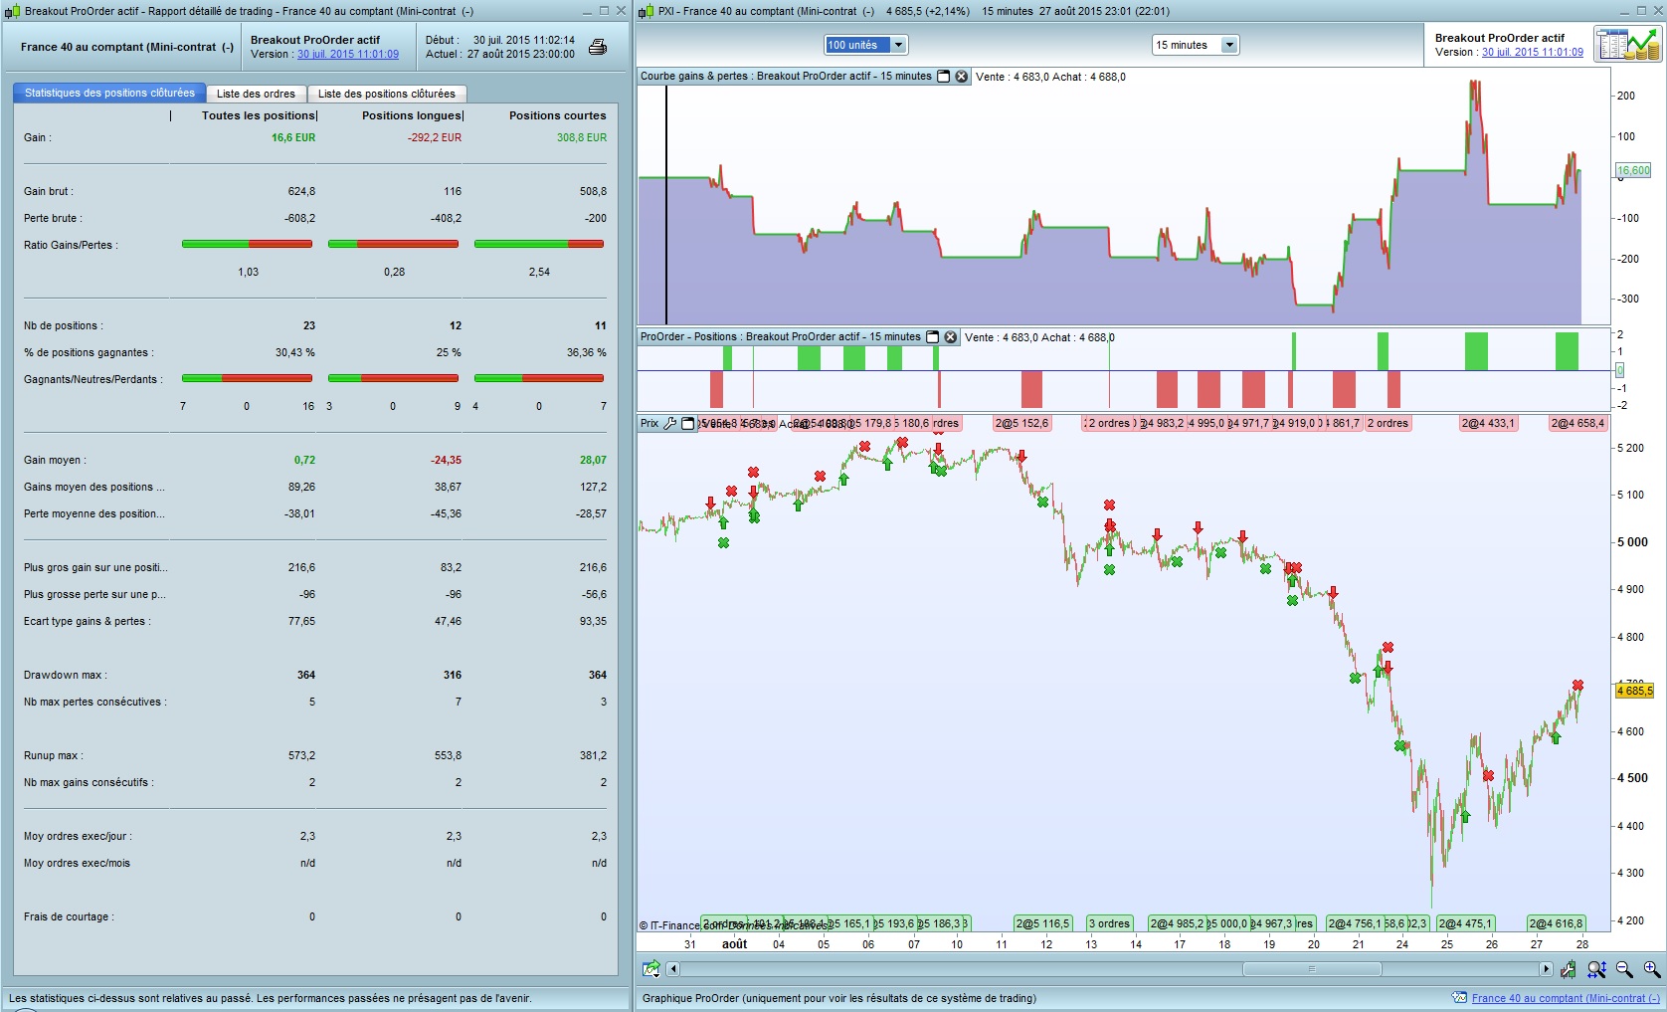Click the chart horizontal scrollbar thumb
Screen dimensions: 1667x1012
[1311, 969]
